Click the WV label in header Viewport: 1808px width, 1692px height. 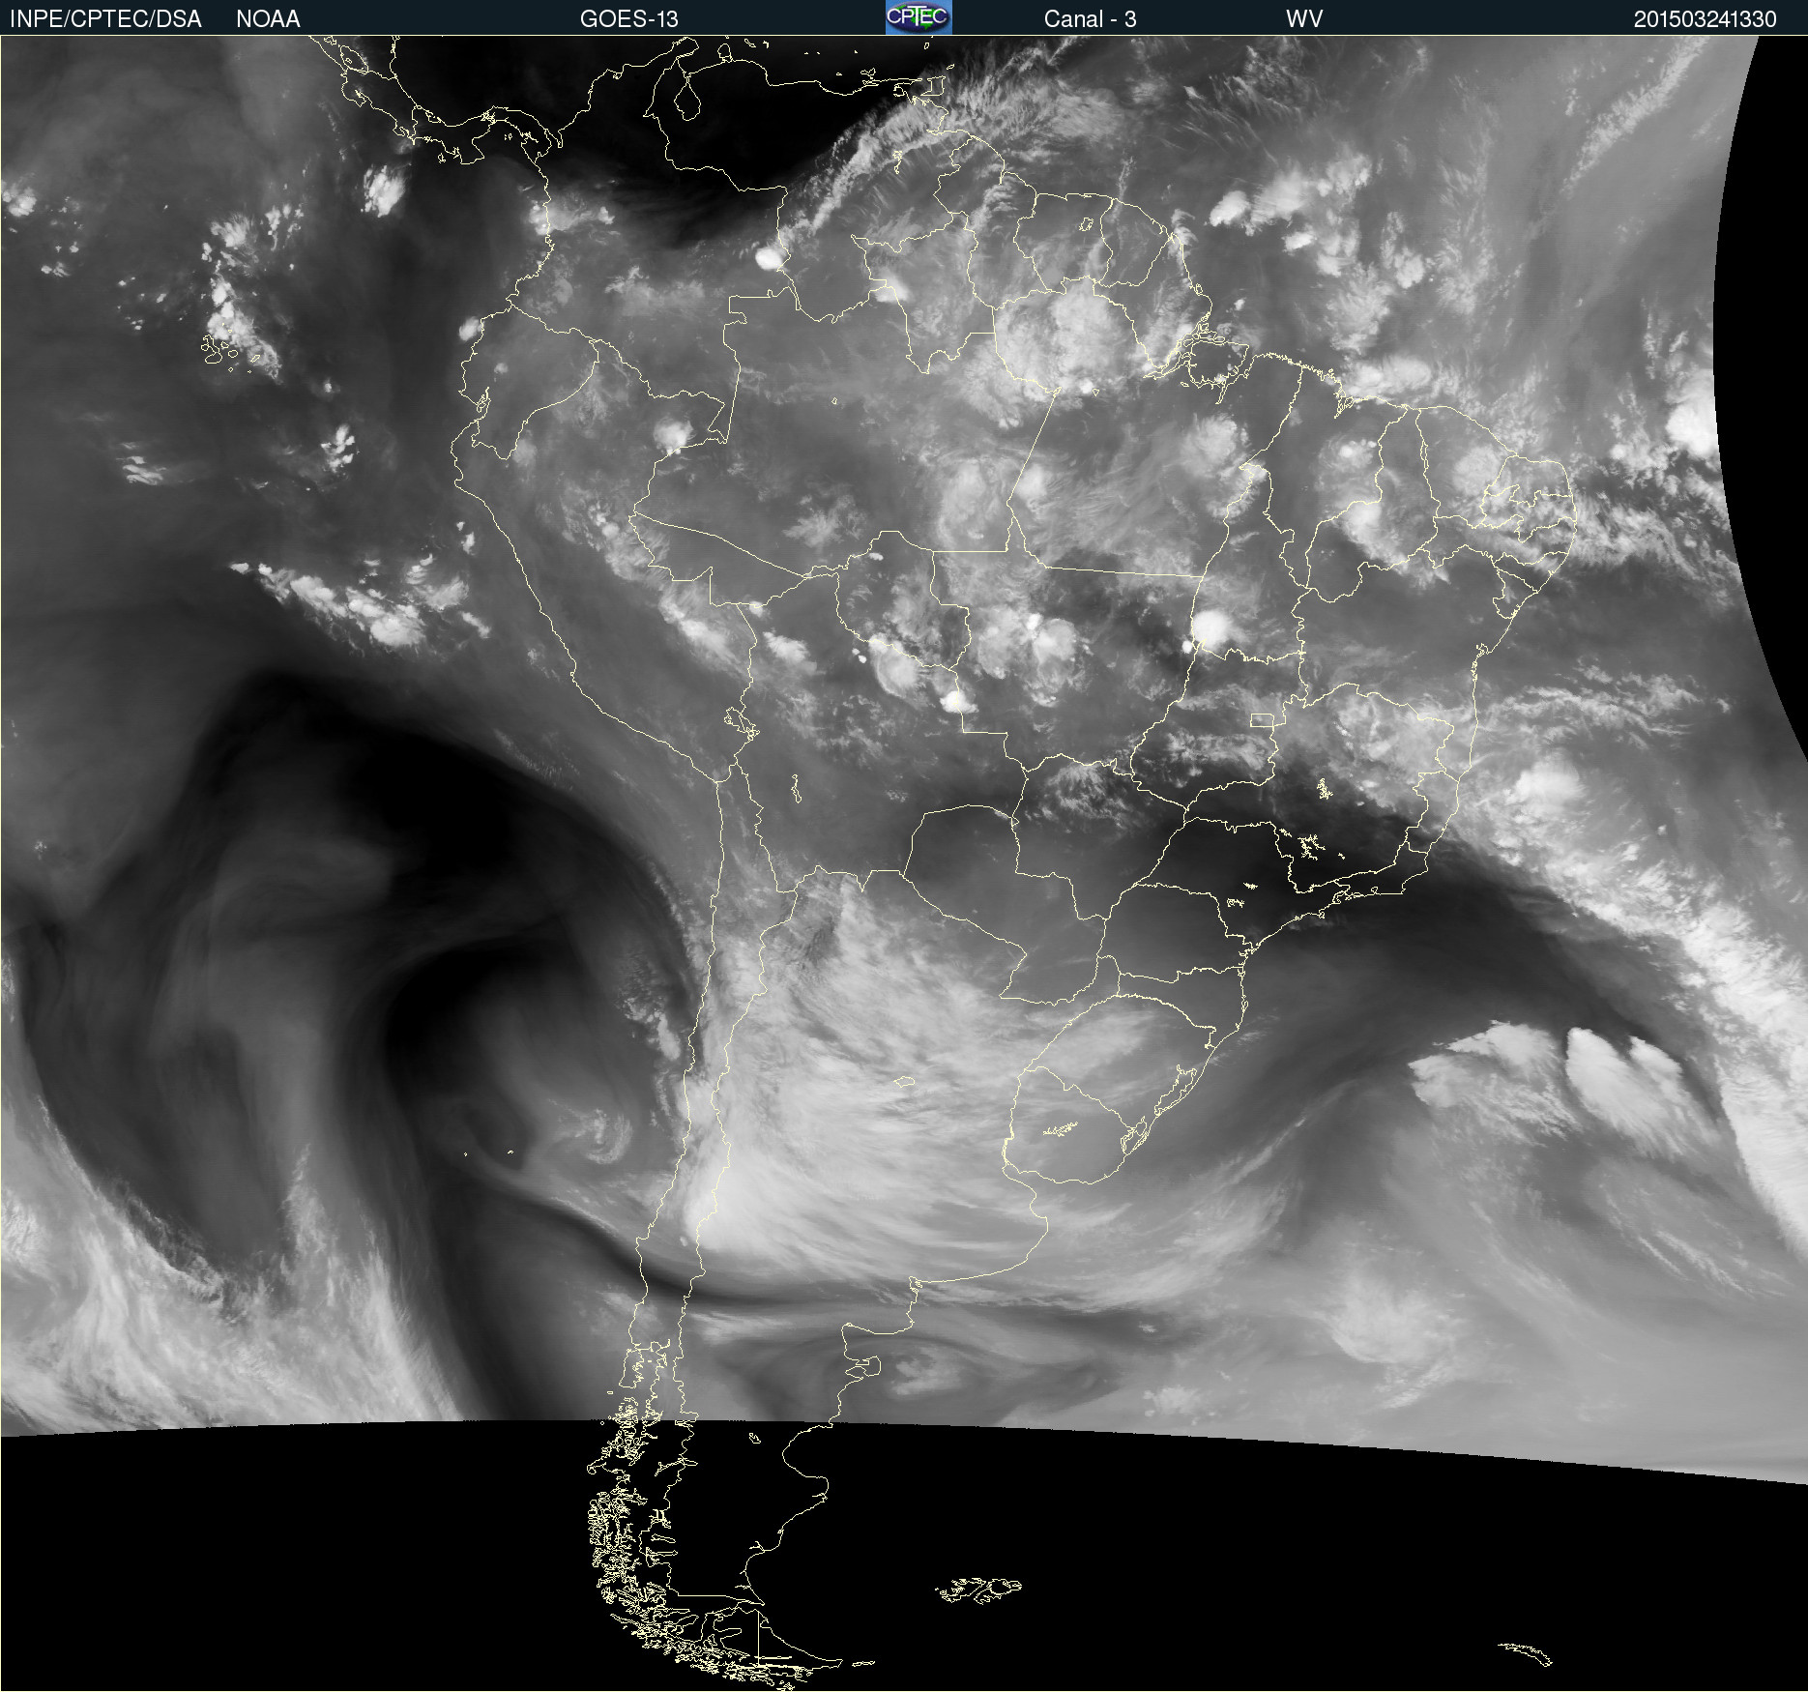(1304, 19)
